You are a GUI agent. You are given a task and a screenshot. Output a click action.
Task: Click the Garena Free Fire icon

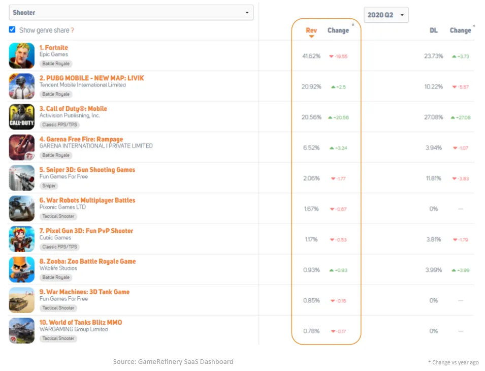[x=22, y=147]
